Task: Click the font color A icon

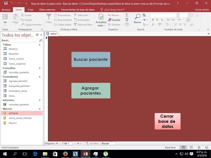Action: (x=153, y=25)
